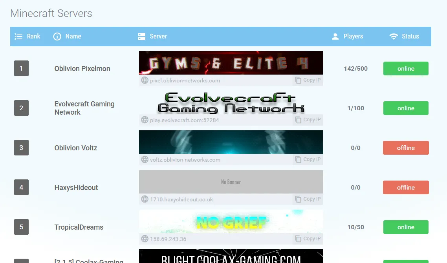Click online status of Evolvecraft Gaming Network
The image size is (447, 263).
pos(406,108)
